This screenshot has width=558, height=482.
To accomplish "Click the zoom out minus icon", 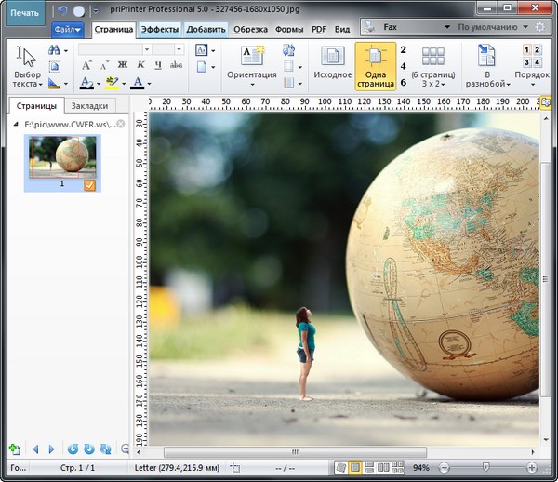I will tap(444, 467).
